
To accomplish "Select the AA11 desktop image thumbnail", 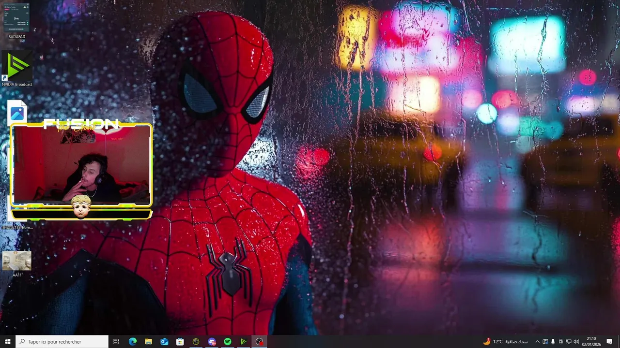I will pos(17,261).
